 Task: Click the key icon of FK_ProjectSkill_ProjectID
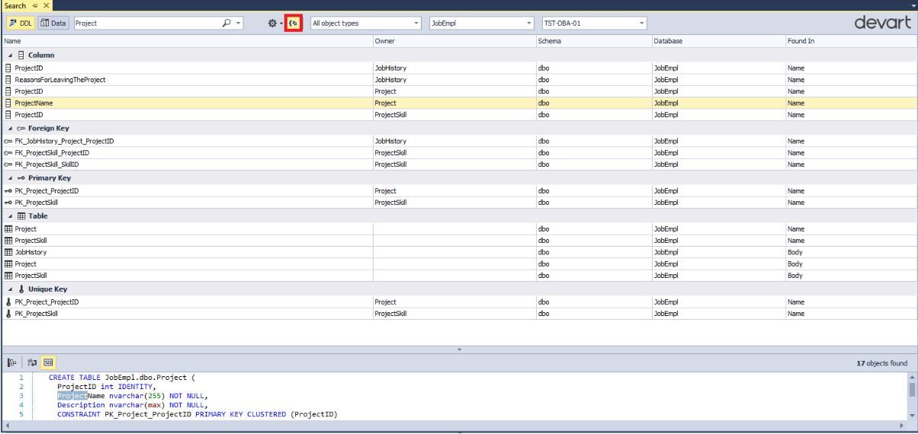8,152
